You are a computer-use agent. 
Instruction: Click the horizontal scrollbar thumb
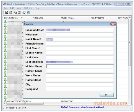coord(25,103)
